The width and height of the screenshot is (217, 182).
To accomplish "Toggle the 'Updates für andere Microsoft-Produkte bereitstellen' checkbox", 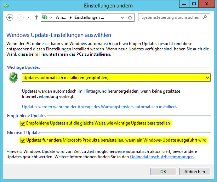I will pos(23,140).
